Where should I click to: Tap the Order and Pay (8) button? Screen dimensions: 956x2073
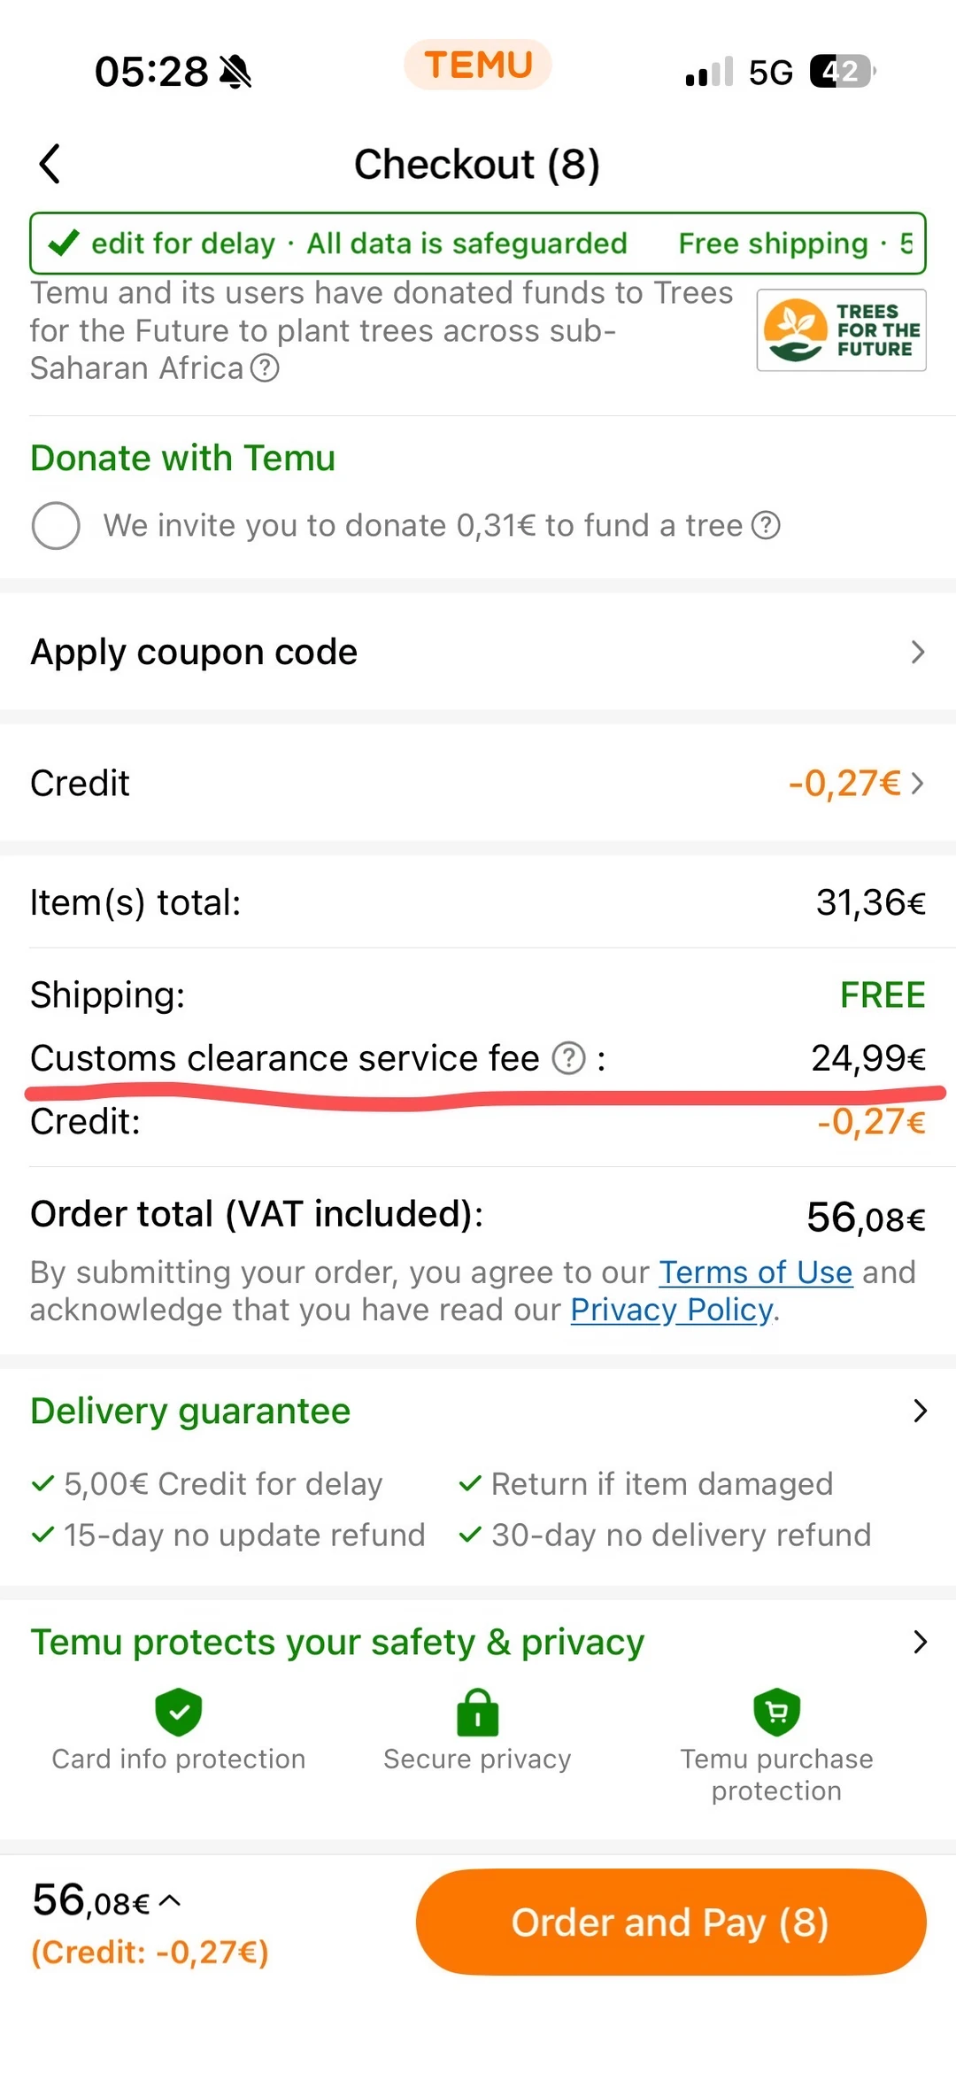671,1922
